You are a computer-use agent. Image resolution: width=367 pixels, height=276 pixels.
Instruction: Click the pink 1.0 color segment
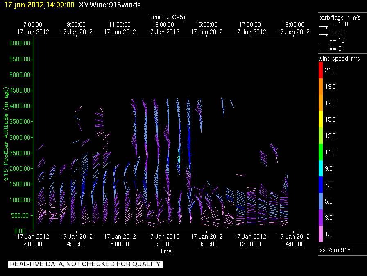(321, 234)
